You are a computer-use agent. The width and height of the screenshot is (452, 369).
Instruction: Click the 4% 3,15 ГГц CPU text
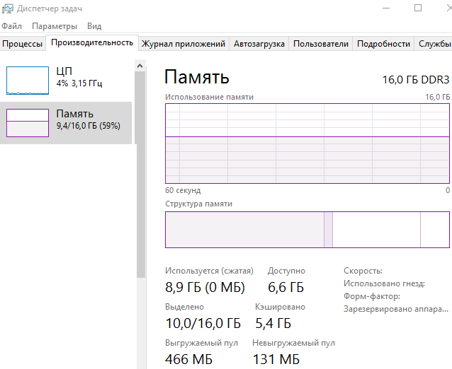[x=79, y=83]
